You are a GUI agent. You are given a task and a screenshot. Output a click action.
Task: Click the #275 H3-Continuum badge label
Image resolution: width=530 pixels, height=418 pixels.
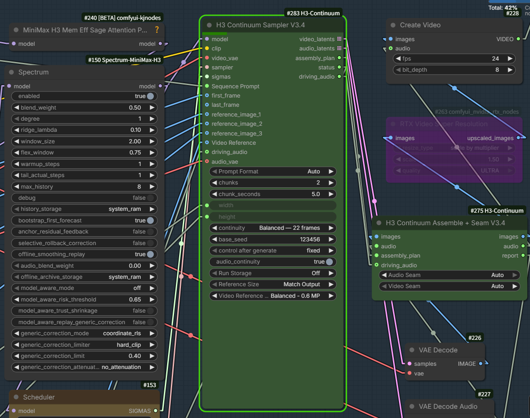497,211
